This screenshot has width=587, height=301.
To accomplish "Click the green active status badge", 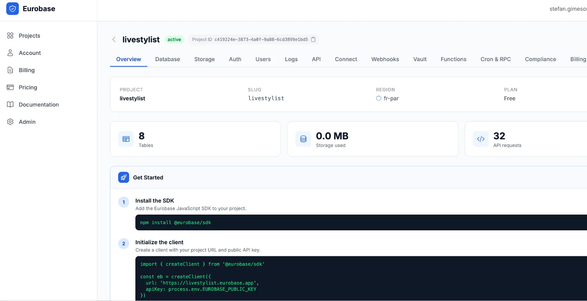I will 174,40.
